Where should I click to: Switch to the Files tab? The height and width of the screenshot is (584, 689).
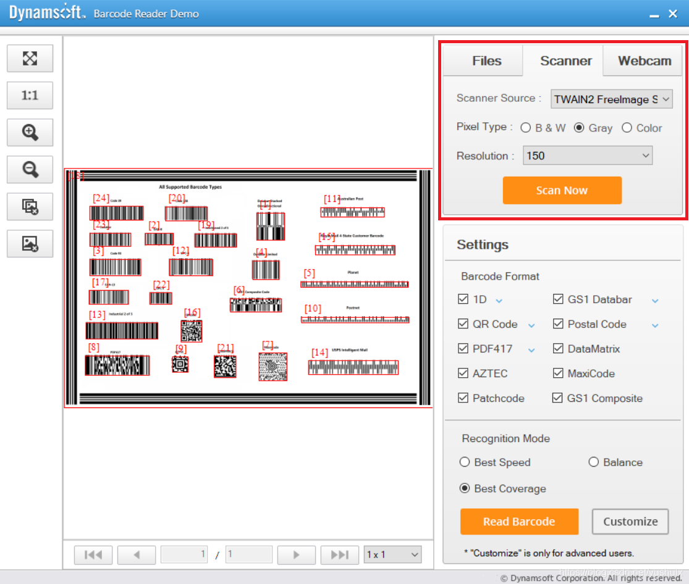(483, 60)
